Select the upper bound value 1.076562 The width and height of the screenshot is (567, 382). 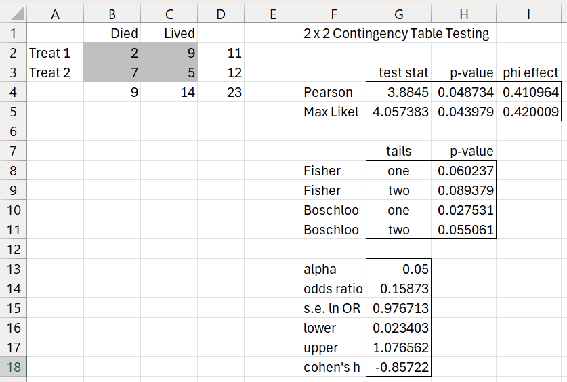pos(398,348)
